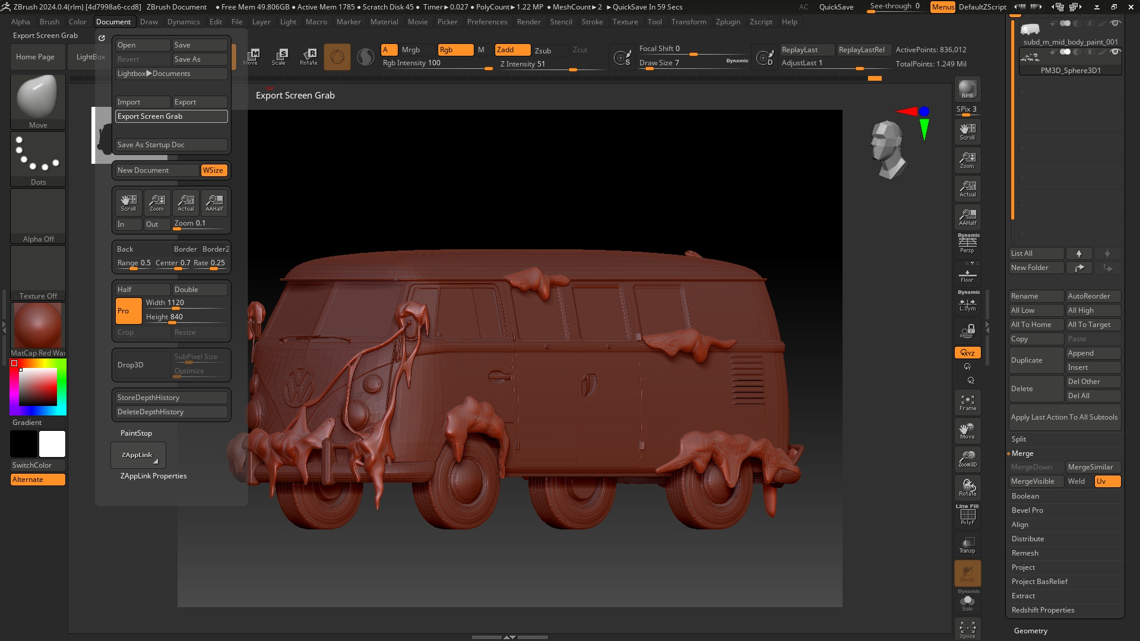Select the Frame view icon

[x=967, y=402]
